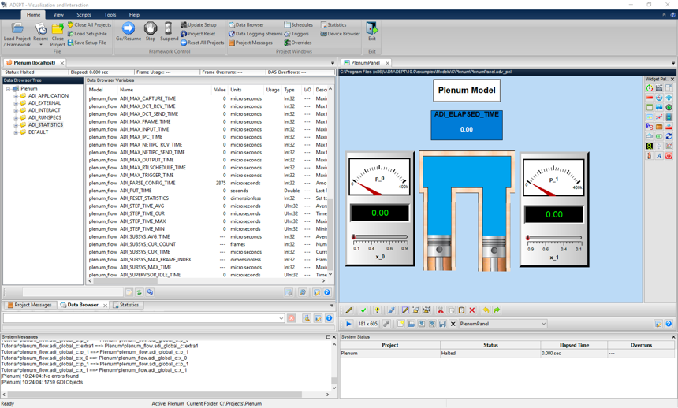Click Data Logging Streams in ribbon
678x408 pixels.
pyautogui.click(x=255, y=34)
